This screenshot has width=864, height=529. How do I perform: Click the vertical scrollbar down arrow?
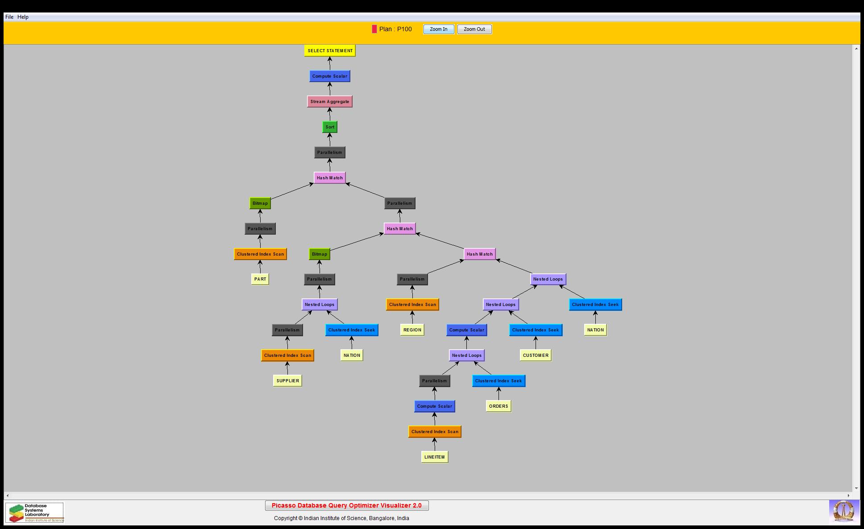(856, 488)
